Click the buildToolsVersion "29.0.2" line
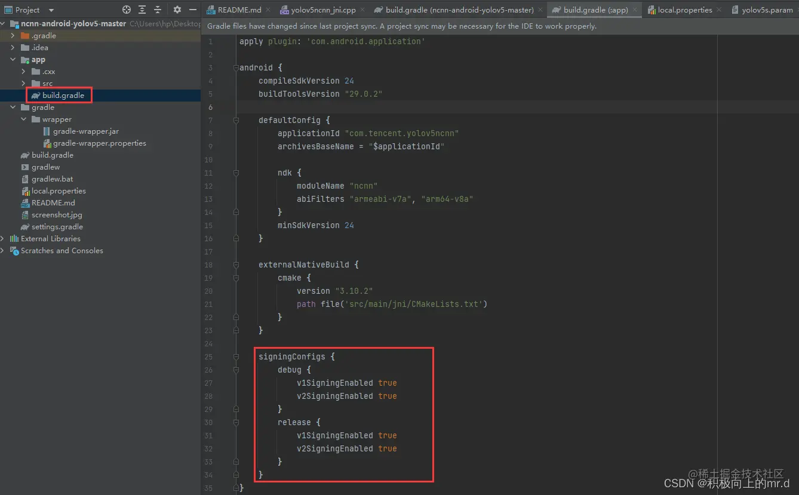 pos(320,94)
